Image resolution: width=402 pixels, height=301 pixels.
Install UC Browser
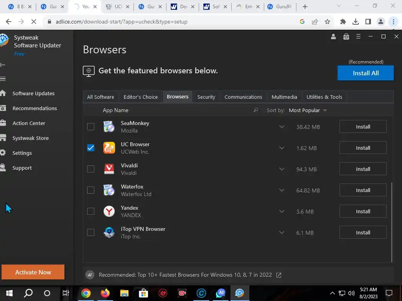[x=363, y=148]
